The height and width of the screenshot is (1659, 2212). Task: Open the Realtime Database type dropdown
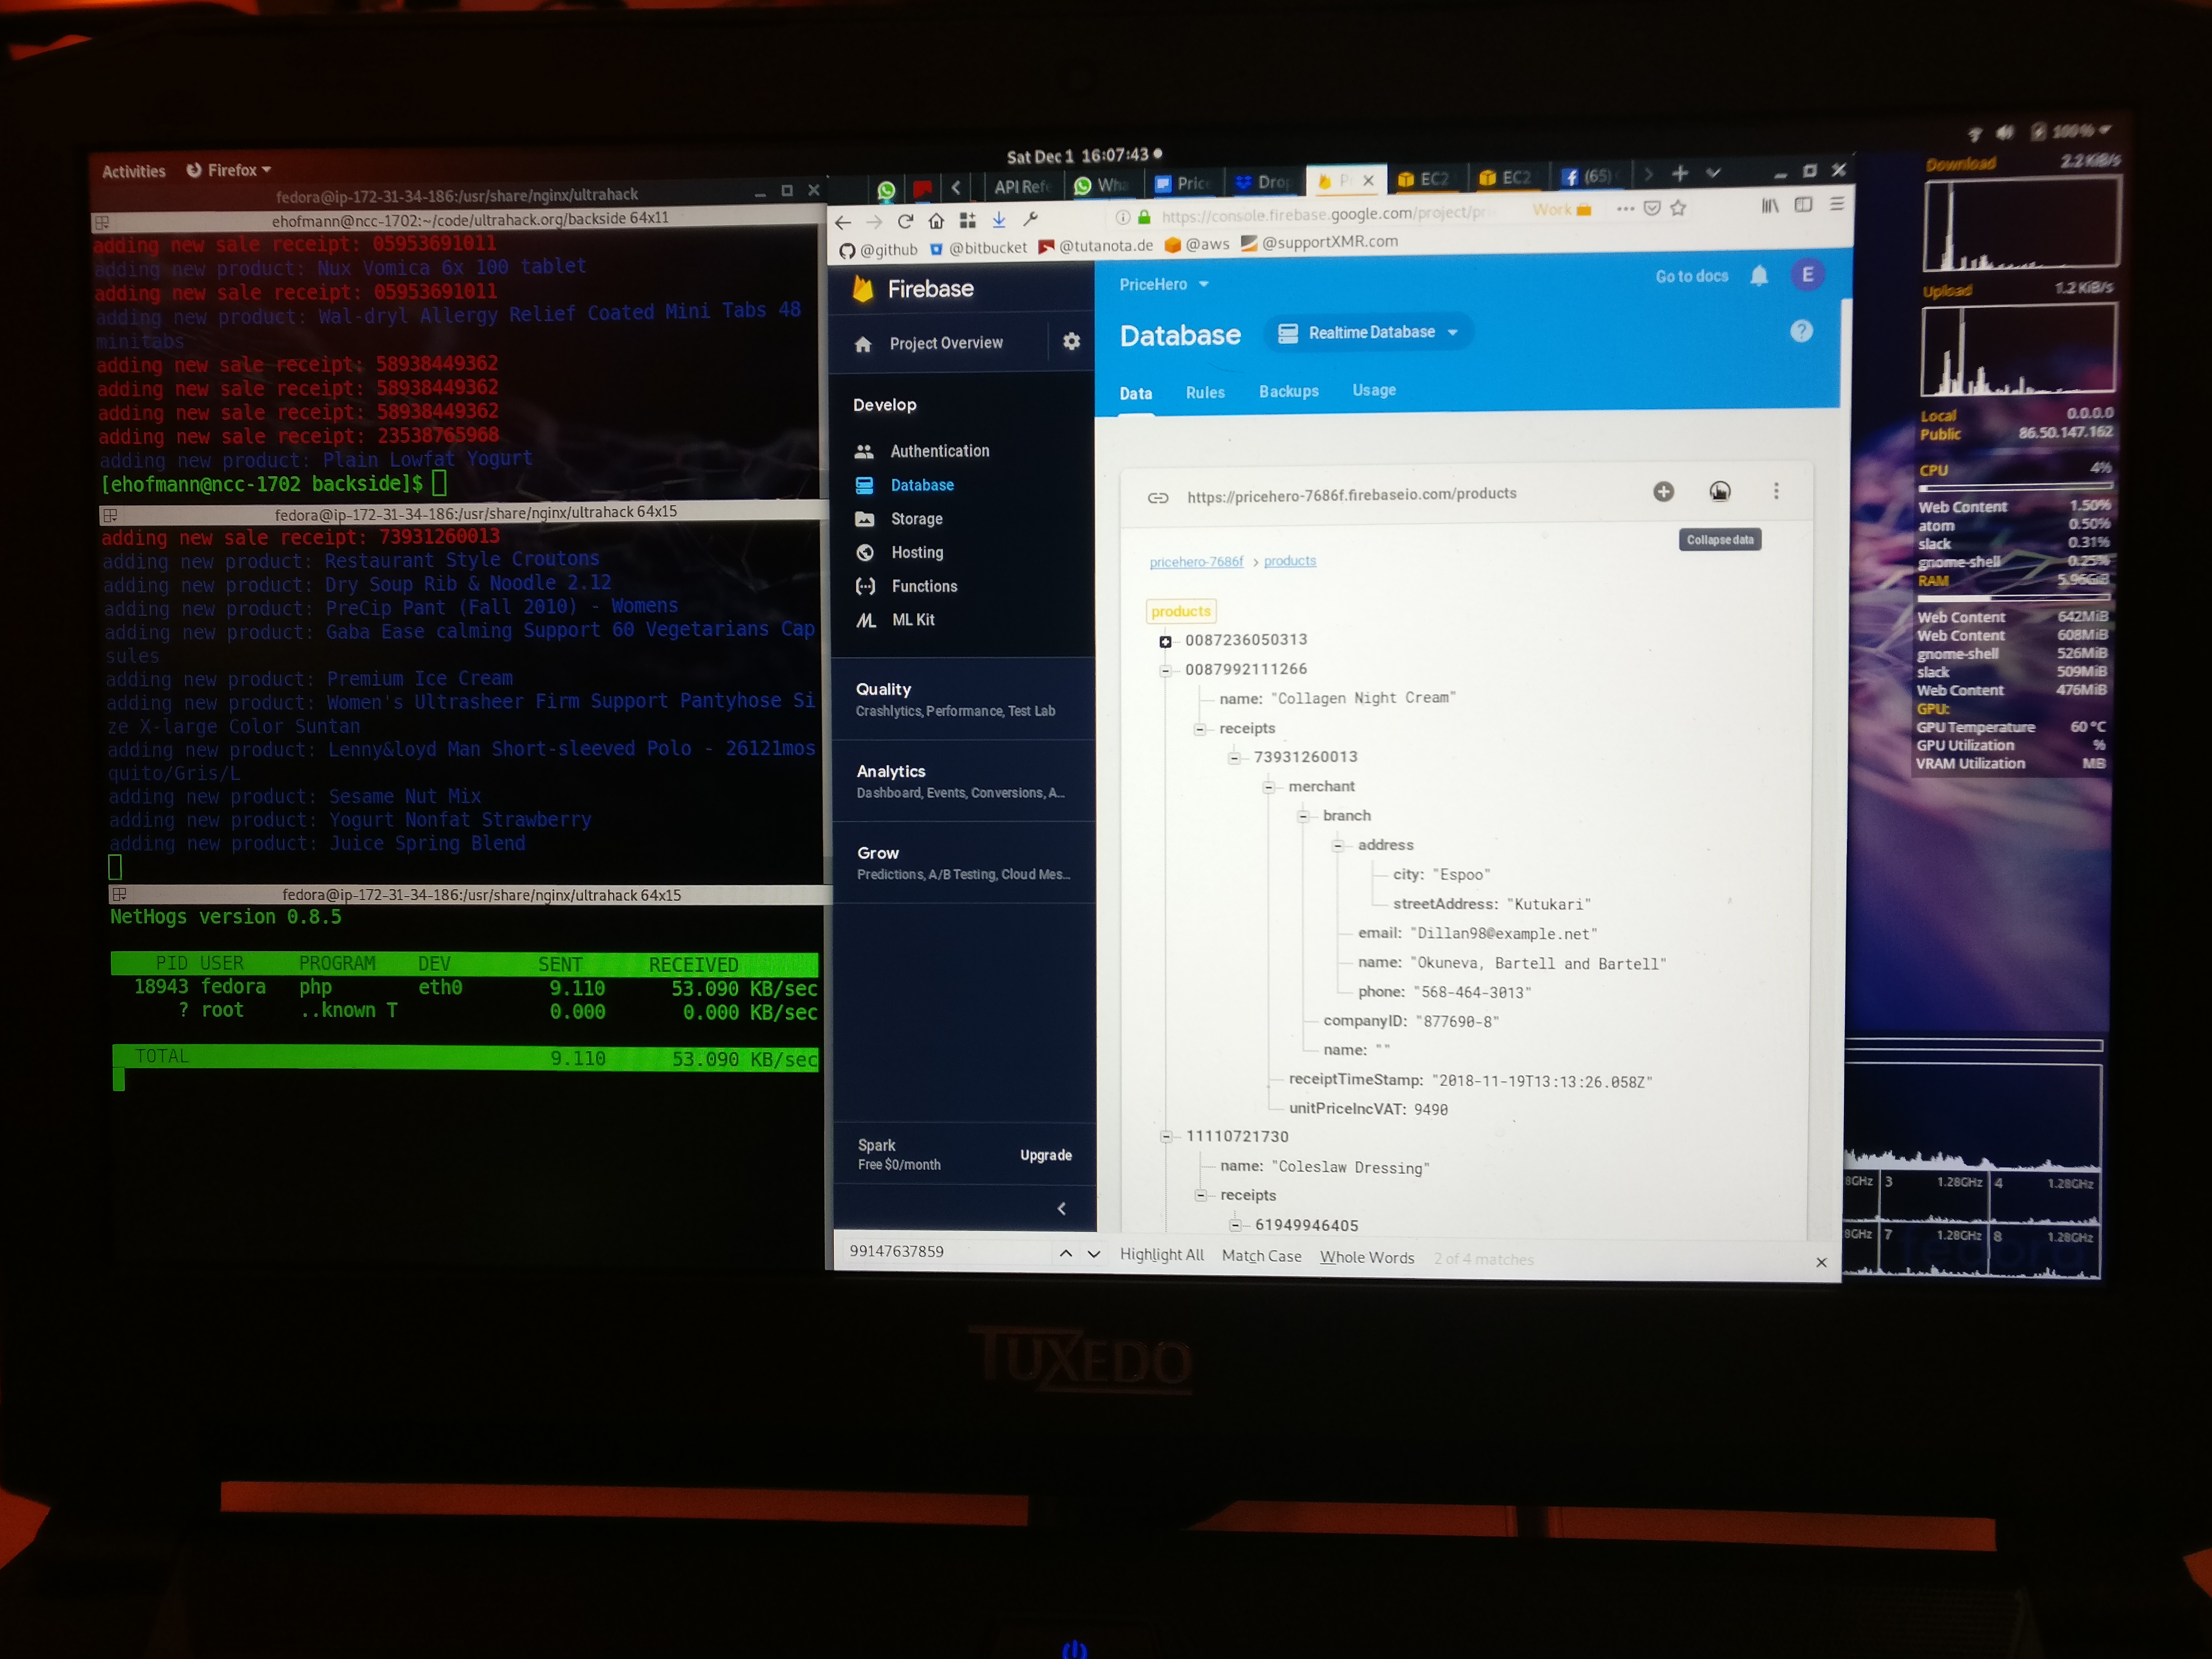click(1370, 332)
